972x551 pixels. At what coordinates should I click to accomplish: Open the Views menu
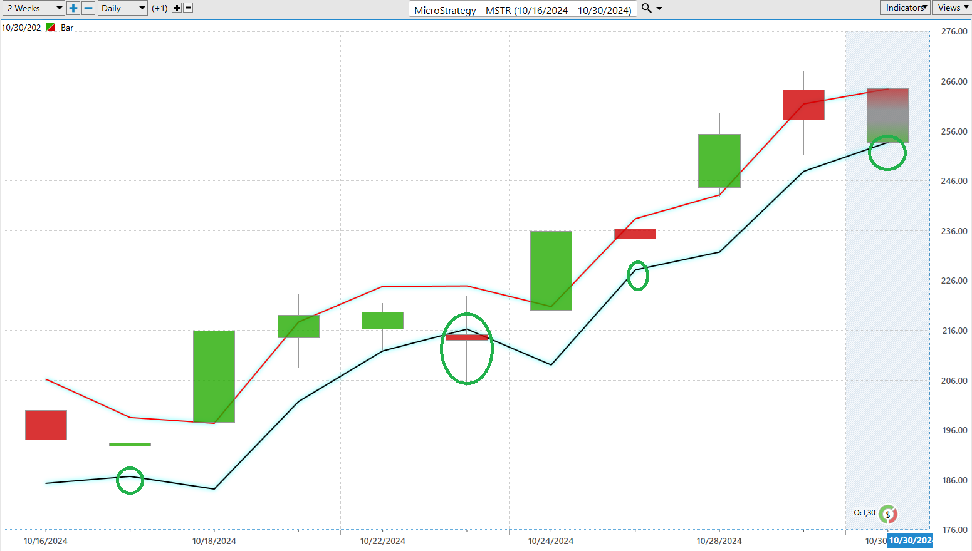coord(952,8)
